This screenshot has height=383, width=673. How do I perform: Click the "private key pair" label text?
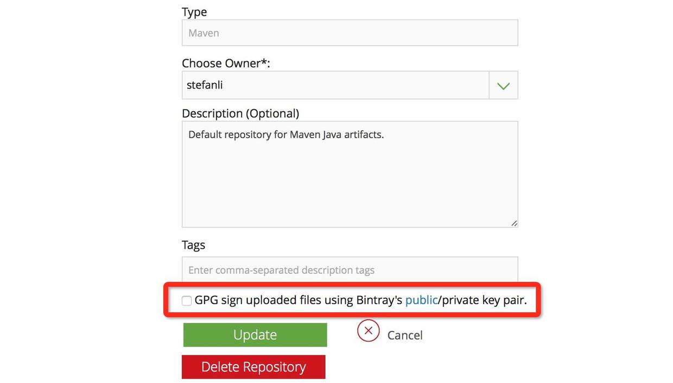tap(484, 300)
